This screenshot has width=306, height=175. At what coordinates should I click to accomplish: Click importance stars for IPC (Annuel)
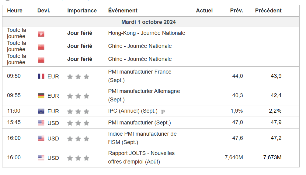78,111
